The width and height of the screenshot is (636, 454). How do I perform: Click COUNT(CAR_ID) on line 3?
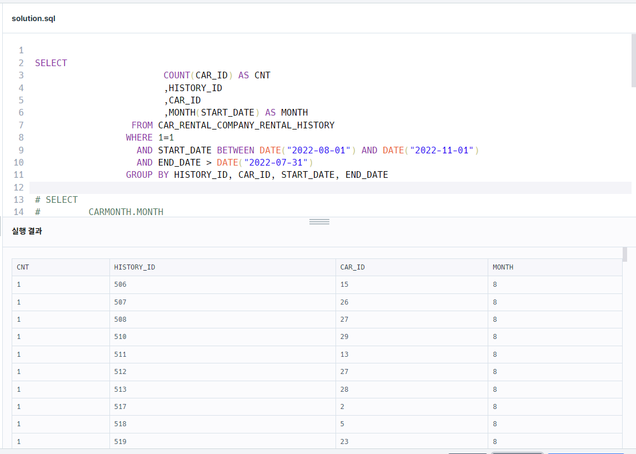point(198,75)
